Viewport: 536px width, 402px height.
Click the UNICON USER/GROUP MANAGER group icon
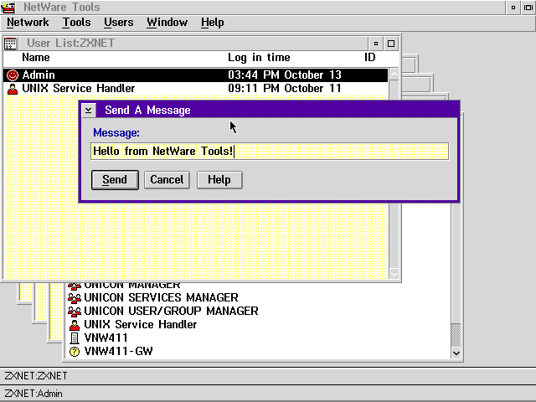pos(75,311)
